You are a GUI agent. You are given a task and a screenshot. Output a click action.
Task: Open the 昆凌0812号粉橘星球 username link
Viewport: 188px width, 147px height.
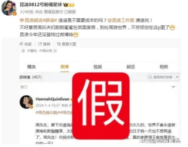click(x=41, y=5)
